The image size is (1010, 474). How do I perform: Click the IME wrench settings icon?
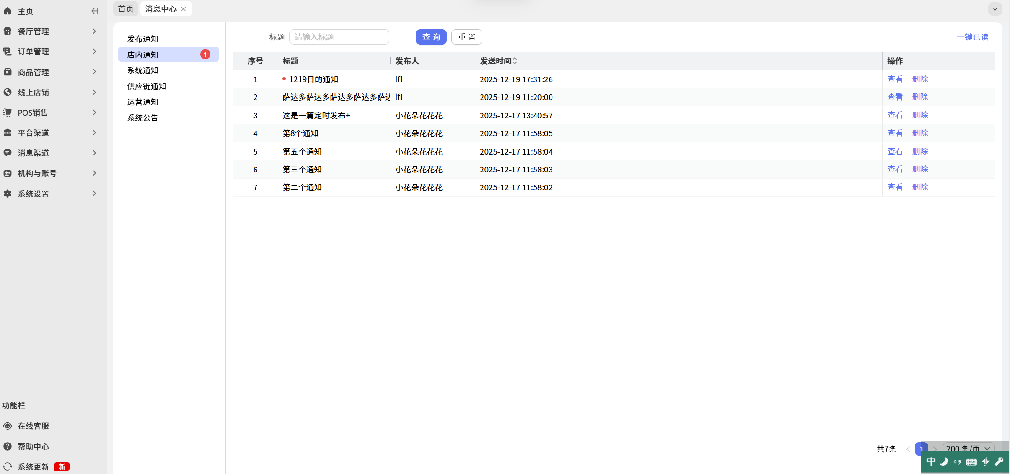click(x=999, y=462)
